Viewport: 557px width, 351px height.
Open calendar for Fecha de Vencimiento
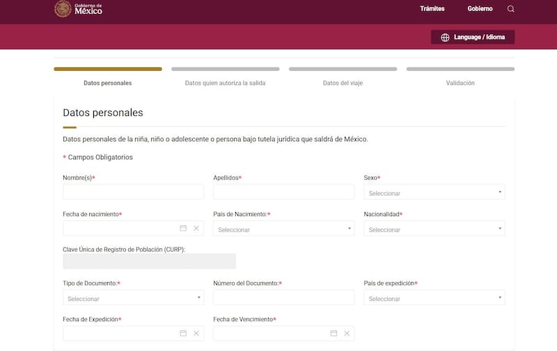pyautogui.click(x=334, y=333)
